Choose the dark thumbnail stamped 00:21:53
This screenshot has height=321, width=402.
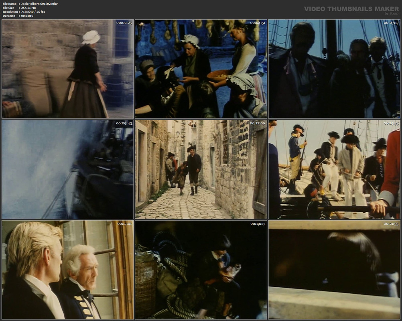[x=334, y=270]
